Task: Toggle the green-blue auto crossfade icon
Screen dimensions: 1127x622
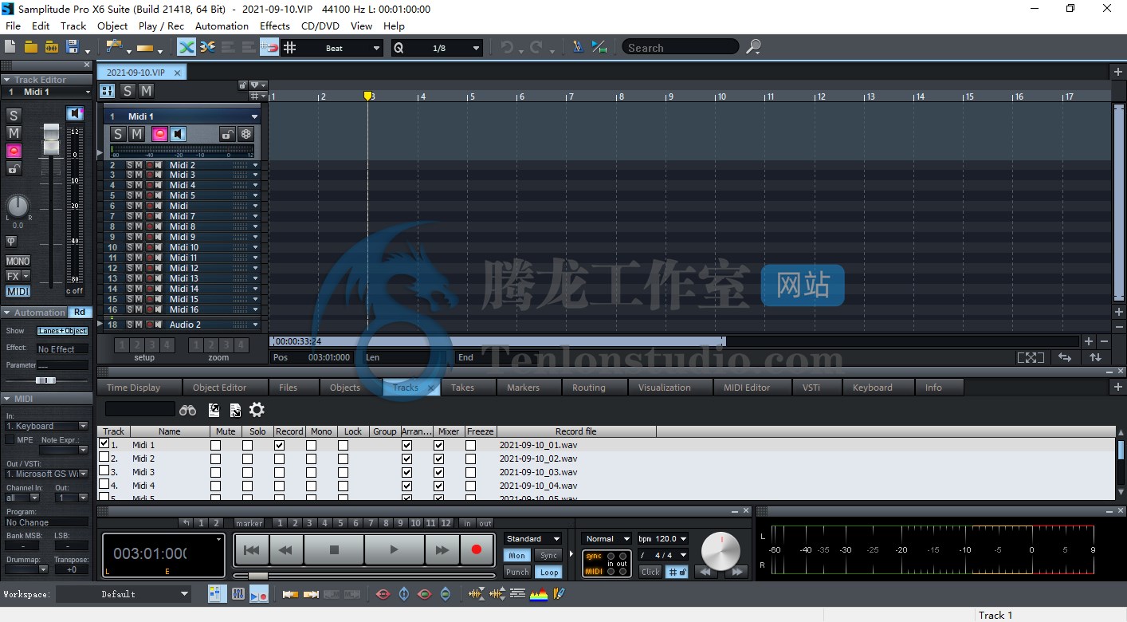Action: pos(187,47)
